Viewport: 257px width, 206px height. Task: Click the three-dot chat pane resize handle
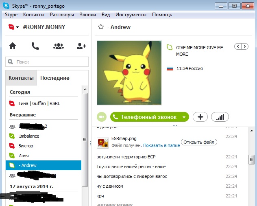175,126
